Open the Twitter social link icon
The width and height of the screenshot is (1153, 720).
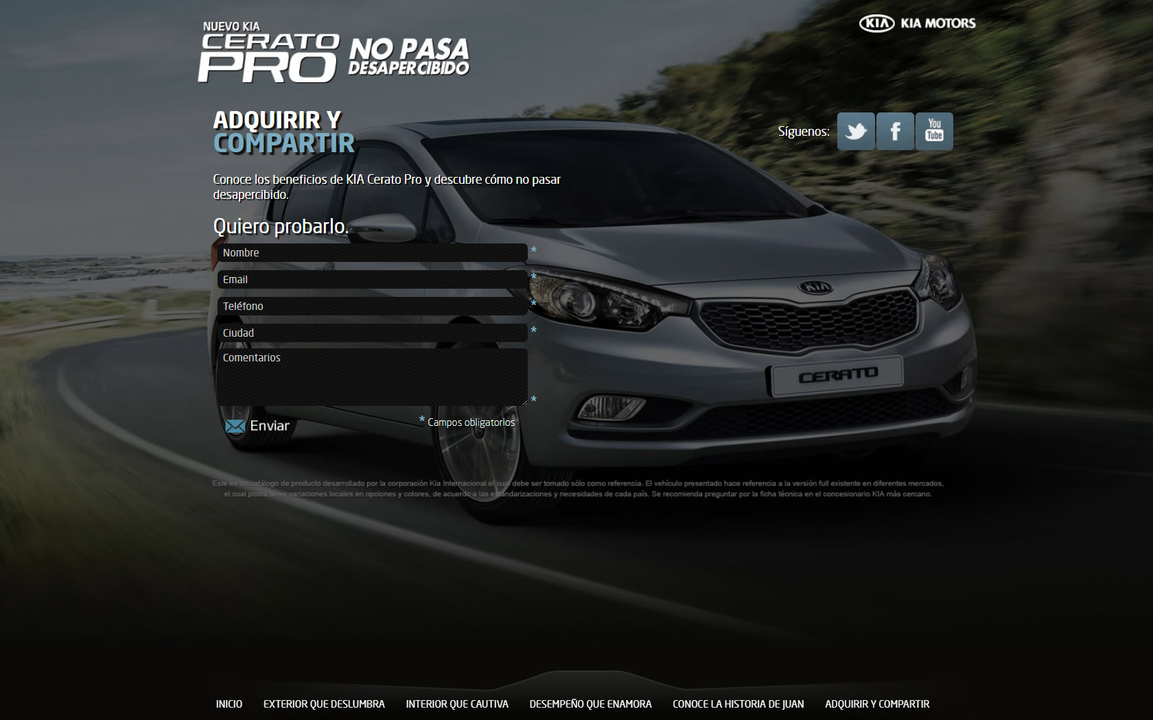click(x=856, y=131)
